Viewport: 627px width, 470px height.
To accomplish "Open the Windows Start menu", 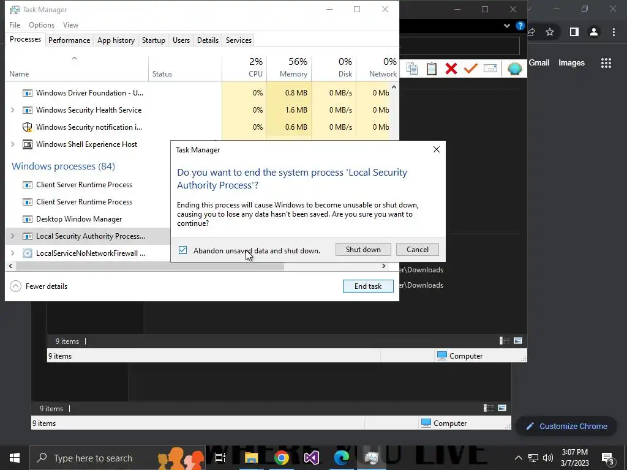I will [15, 458].
